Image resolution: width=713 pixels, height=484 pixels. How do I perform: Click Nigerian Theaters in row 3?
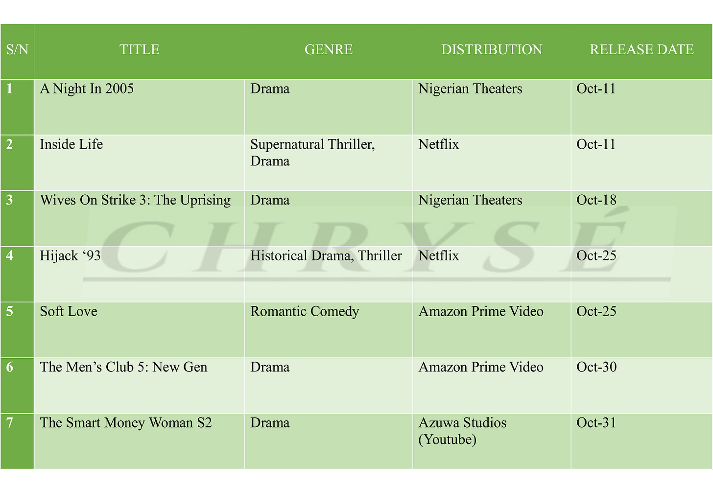470,200
